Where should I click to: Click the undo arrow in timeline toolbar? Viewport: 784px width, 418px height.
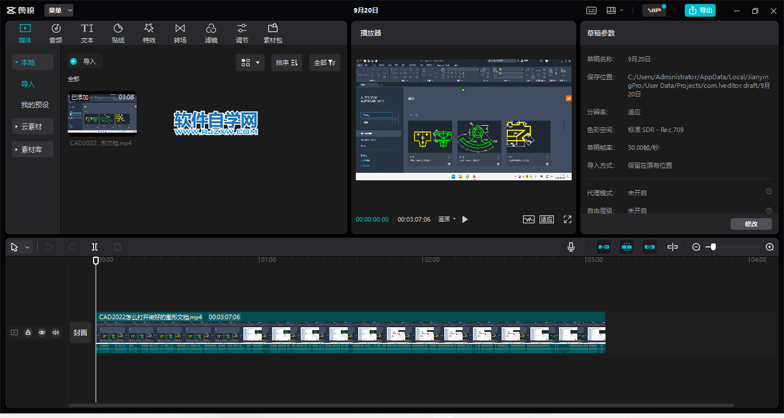pyautogui.click(x=49, y=247)
